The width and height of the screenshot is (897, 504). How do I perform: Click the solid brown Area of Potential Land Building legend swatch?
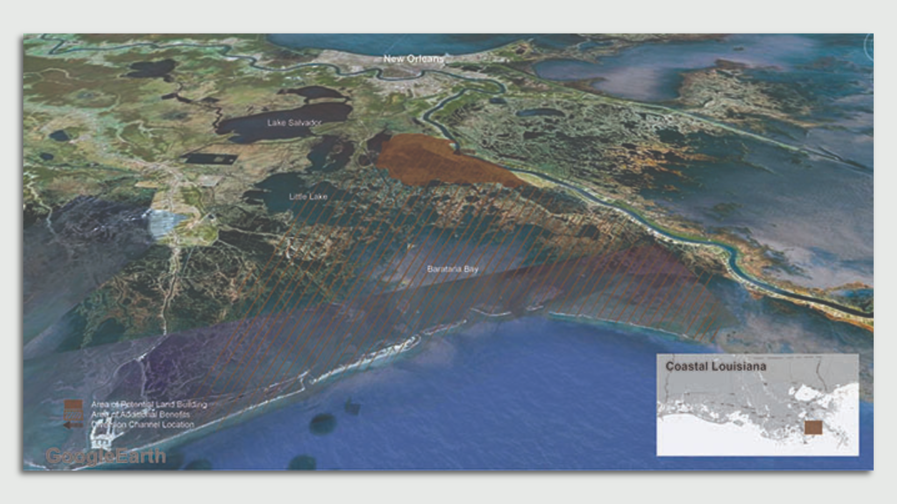point(72,404)
